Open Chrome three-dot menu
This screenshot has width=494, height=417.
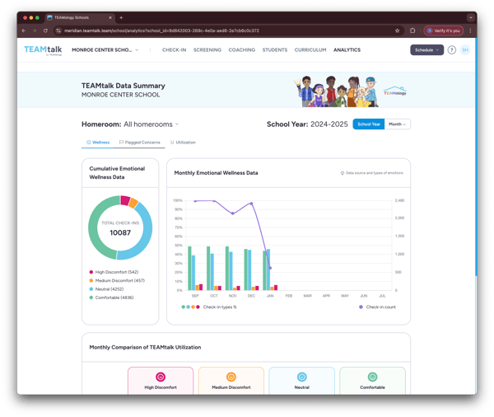(470, 30)
